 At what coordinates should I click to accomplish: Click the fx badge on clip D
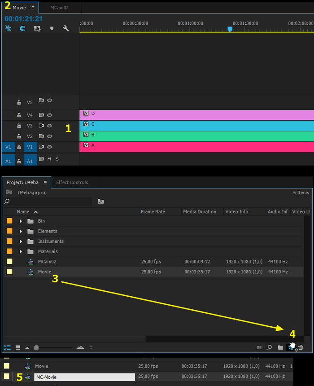[x=86, y=114]
